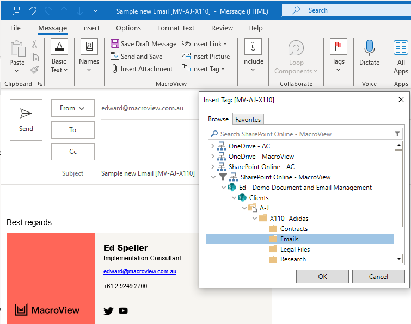Switch to the Favorites tab

[248, 120]
